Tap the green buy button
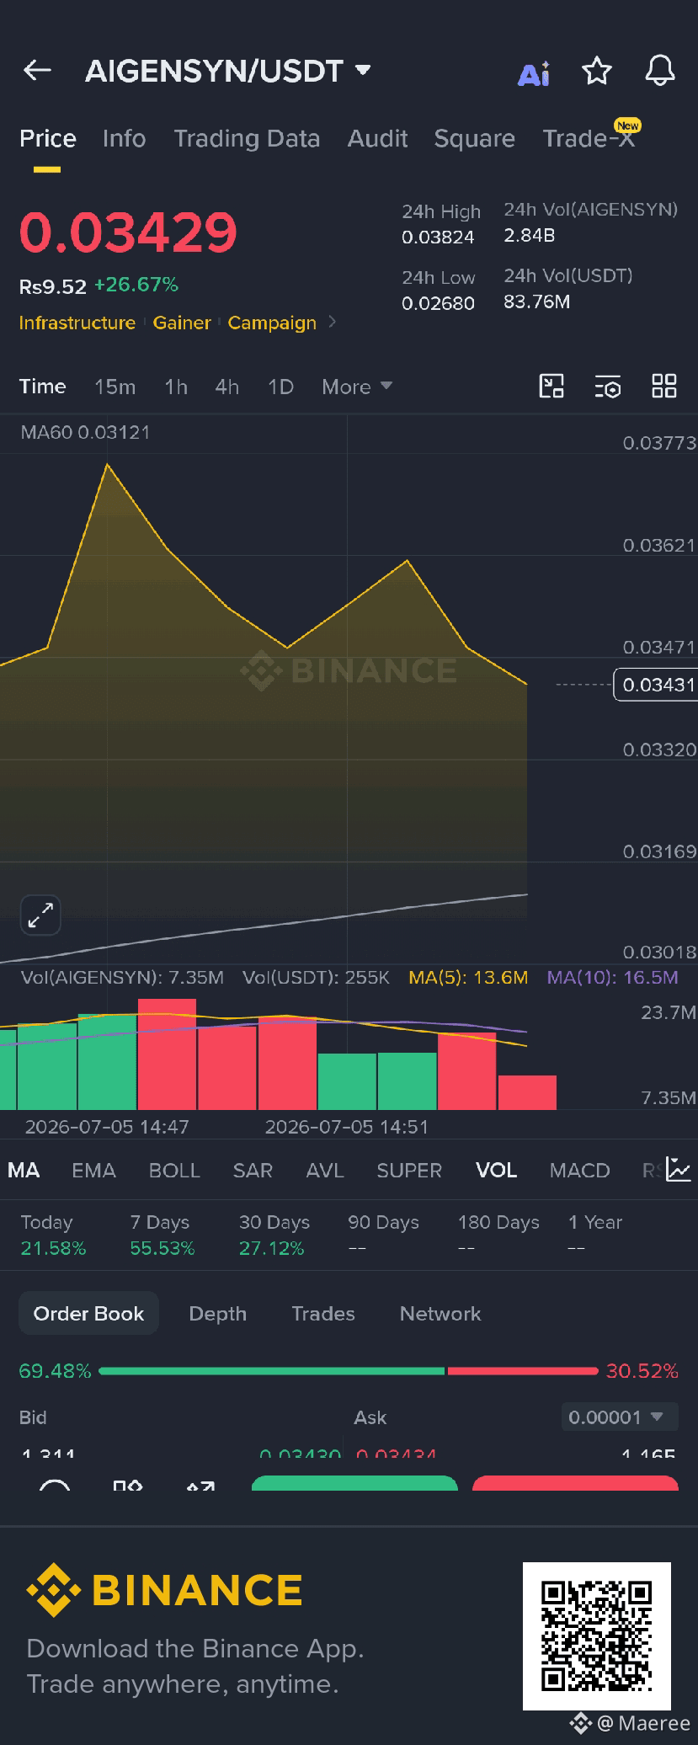 coord(354,1483)
